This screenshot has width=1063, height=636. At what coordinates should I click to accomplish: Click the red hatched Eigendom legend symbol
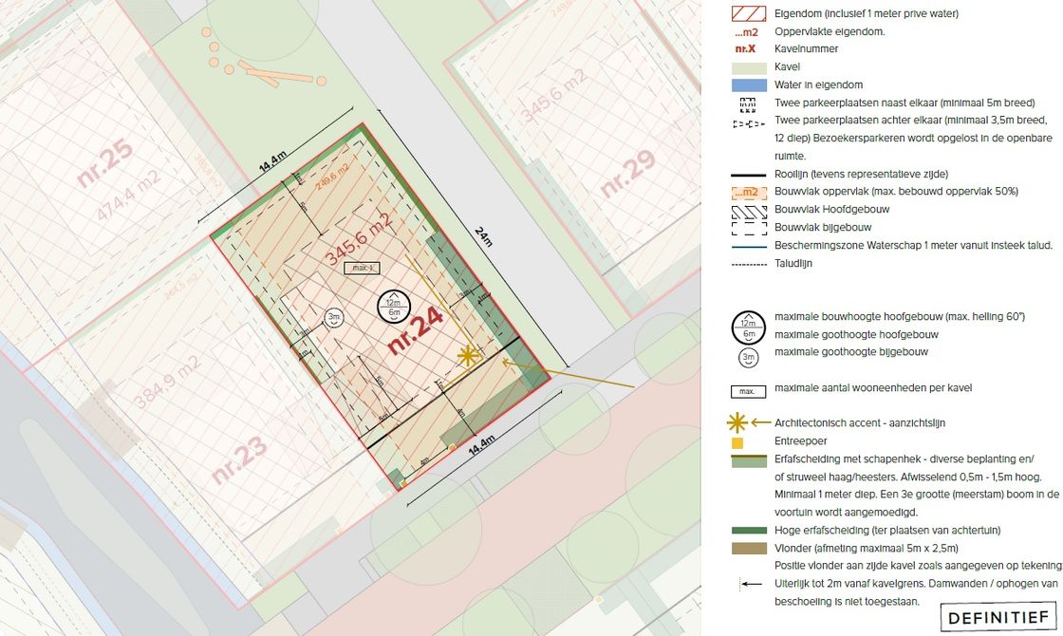click(x=748, y=14)
